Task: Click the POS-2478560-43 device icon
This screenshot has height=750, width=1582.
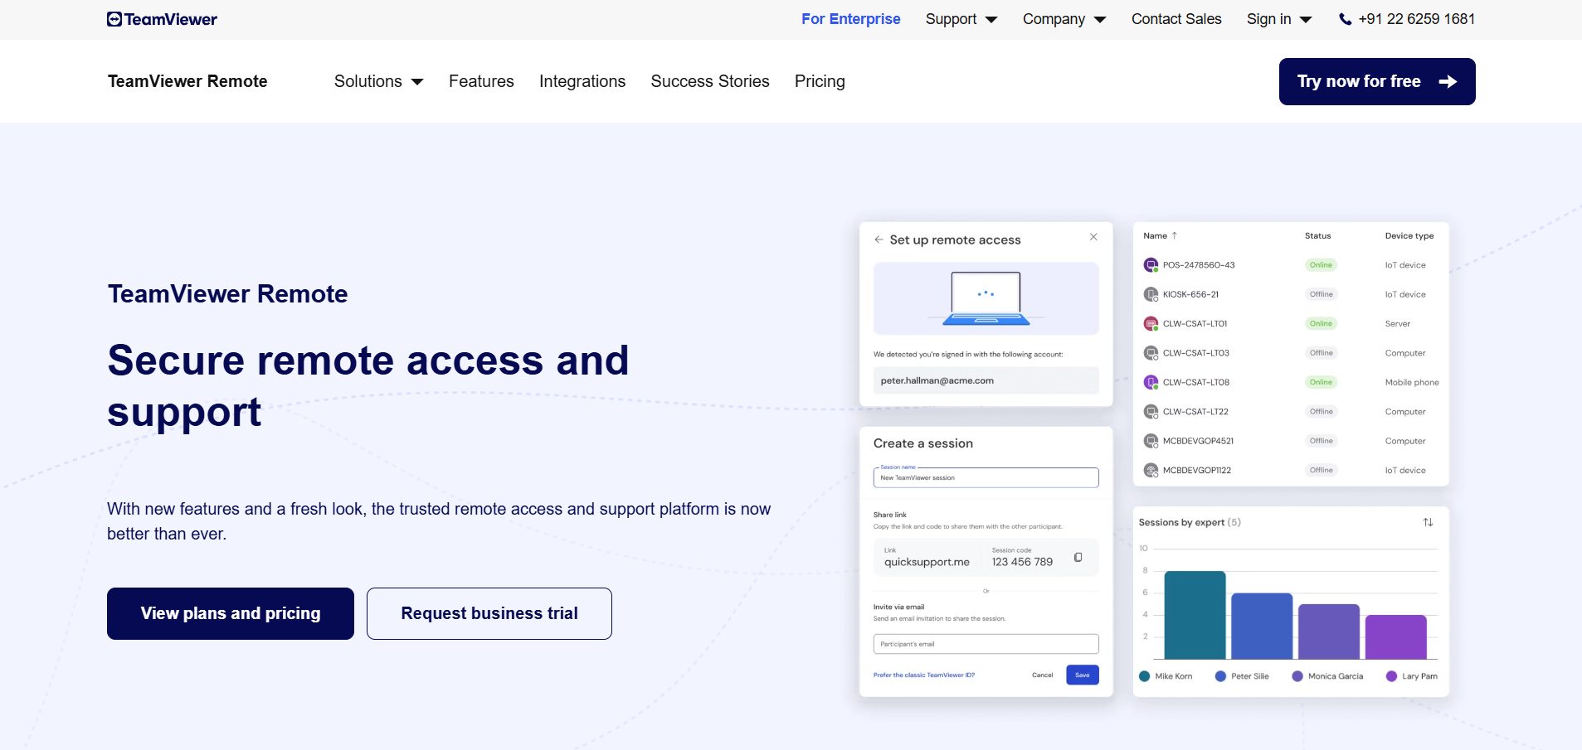Action: pos(1151,265)
